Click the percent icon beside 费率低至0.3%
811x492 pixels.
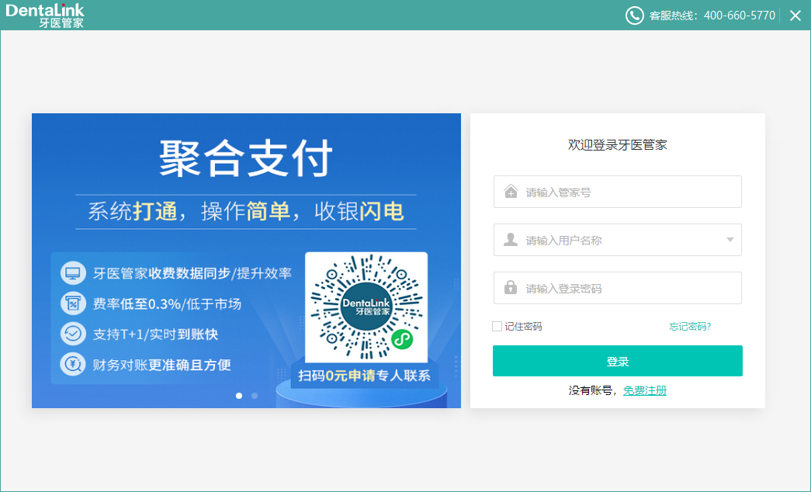click(73, 303)
